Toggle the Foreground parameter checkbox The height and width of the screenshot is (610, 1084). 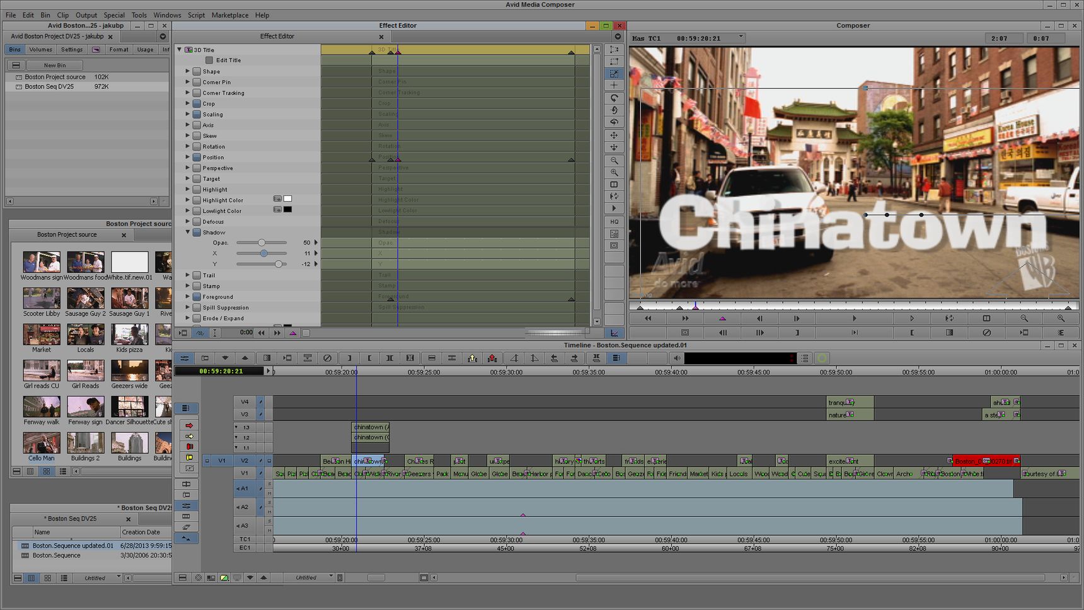point(197,296)
